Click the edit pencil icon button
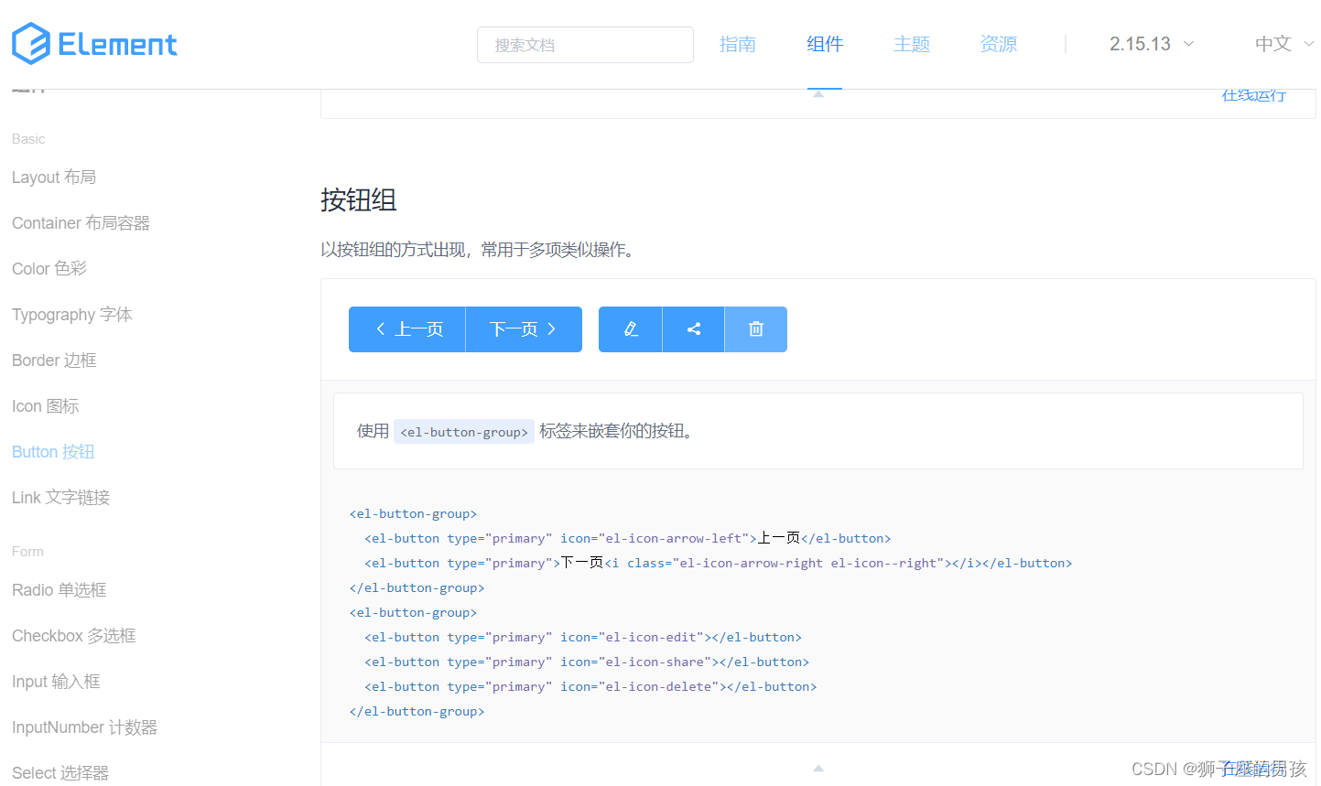 click(x=631, y=329)
